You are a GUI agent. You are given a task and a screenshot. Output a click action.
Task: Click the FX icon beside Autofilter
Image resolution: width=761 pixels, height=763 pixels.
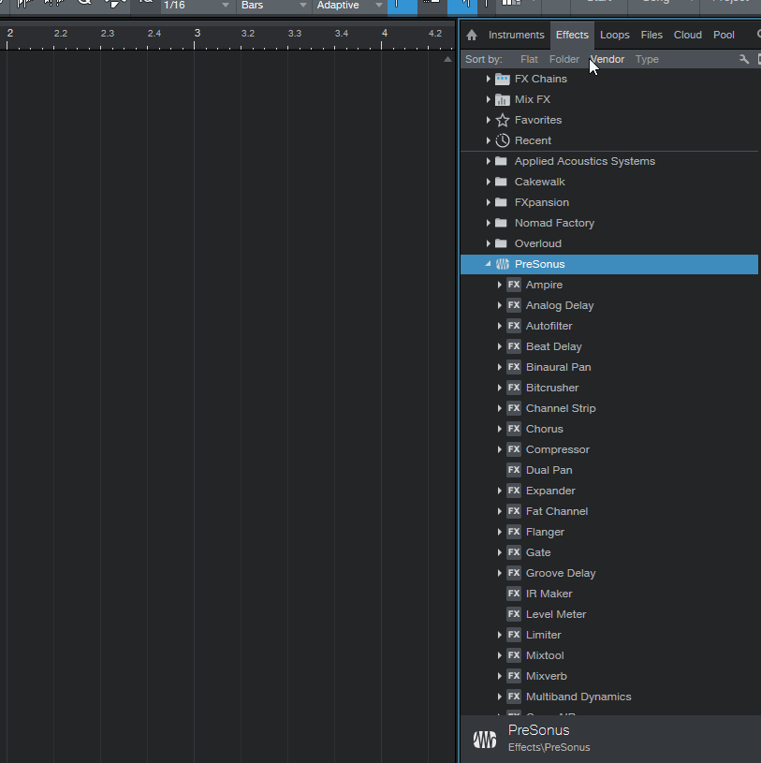(514, 326)
